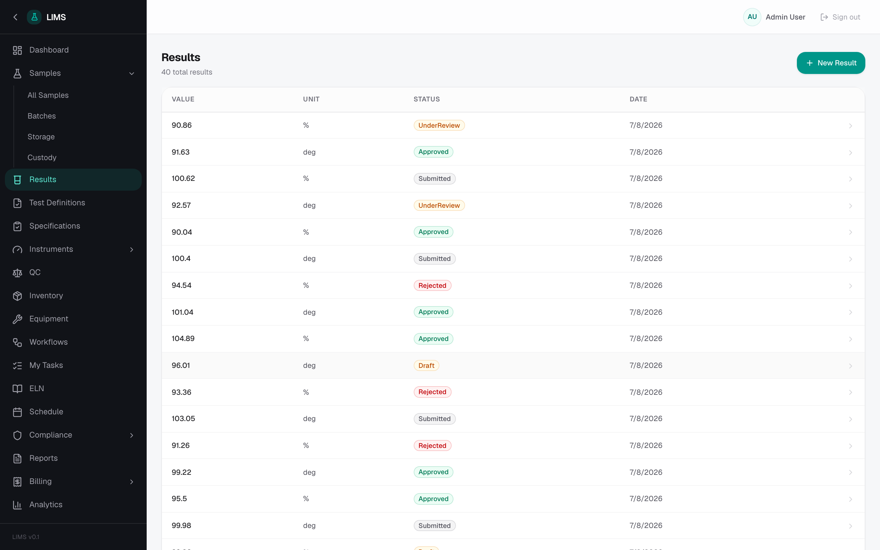Click the Admin User name
The width and height of the screenshot is (880, 550).
(x=785, y=17)
